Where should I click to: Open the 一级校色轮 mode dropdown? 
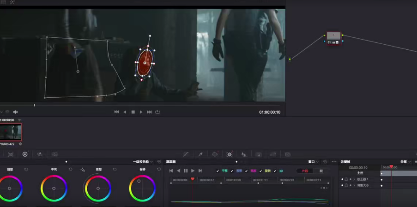tap(143, 162)
